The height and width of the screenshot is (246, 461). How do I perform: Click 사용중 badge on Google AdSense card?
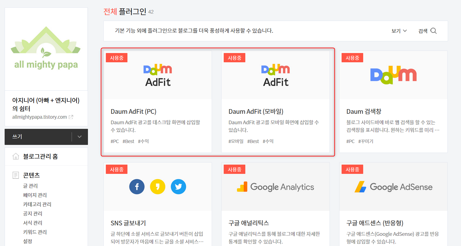(352, 169)
